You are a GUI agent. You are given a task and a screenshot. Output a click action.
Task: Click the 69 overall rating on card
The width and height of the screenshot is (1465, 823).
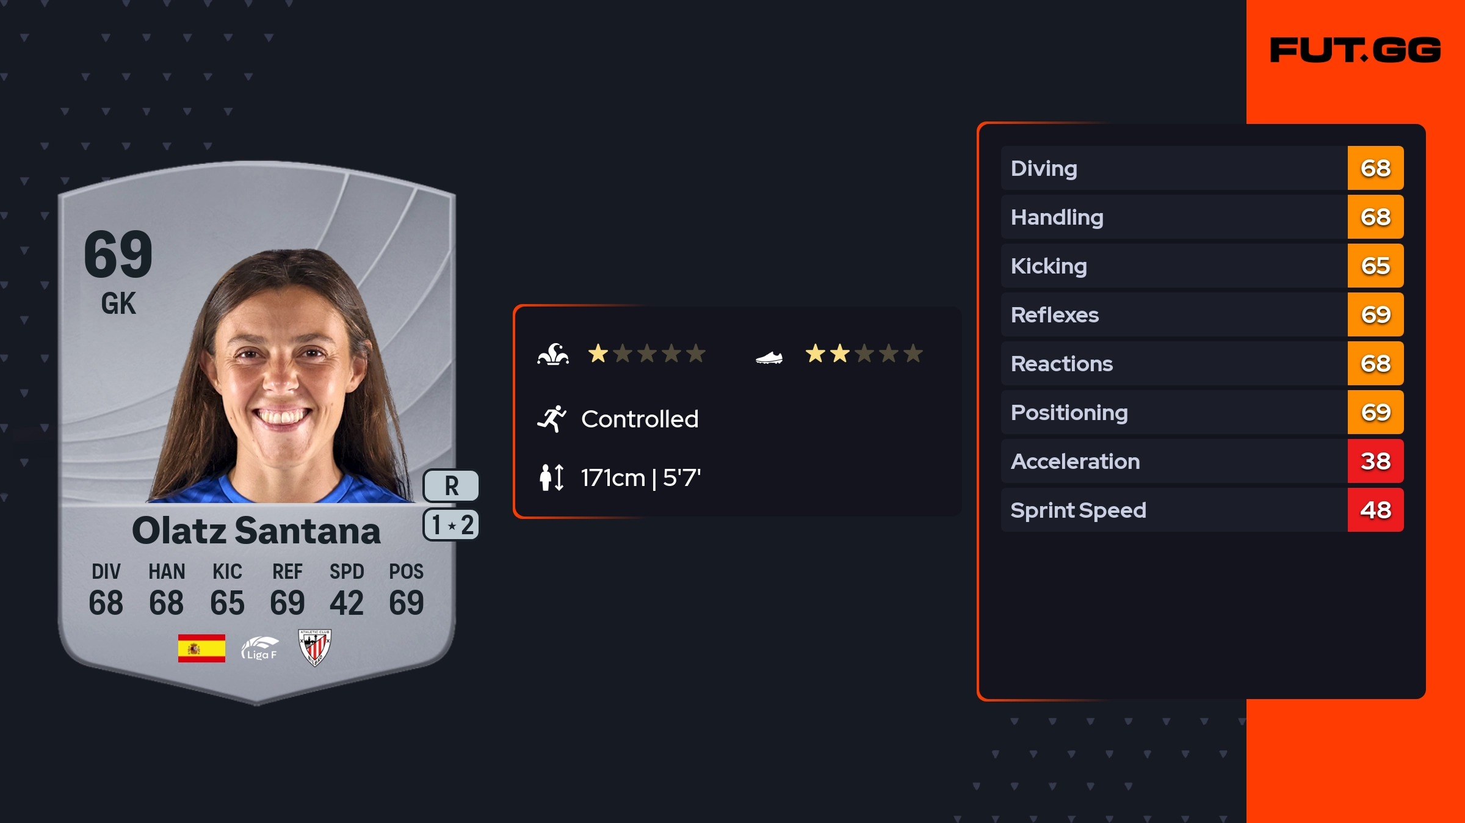118,254
